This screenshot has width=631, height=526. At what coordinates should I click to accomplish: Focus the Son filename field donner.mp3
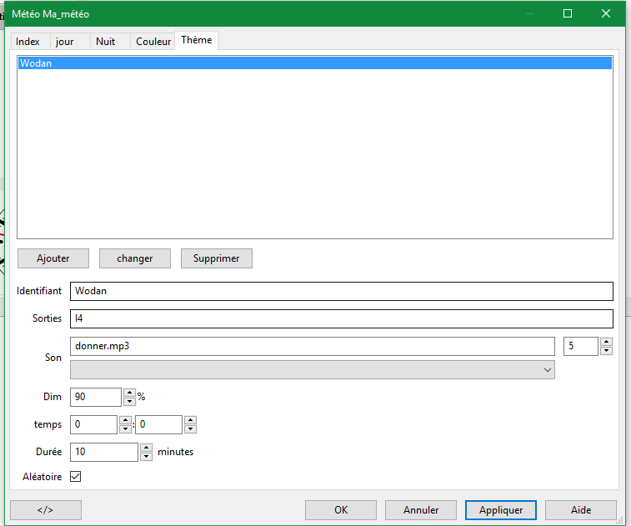[312, 346]
